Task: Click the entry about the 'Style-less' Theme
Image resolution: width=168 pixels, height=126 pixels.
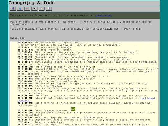Action: tap(82, 96)
